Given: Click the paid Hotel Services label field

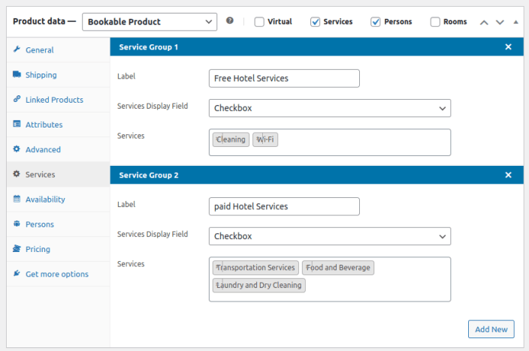Looking at the screenshot, I should pyautogui.click(x=284, y=206).
